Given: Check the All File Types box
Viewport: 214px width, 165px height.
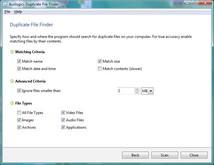Looking at the screenshot, I should click(x=19, y=113).
